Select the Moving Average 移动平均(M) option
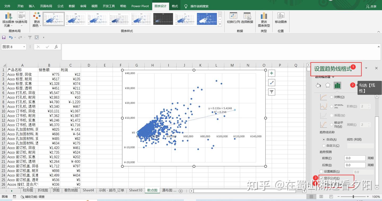The height and width of the screenshot is (201, 382). point(332,125)
